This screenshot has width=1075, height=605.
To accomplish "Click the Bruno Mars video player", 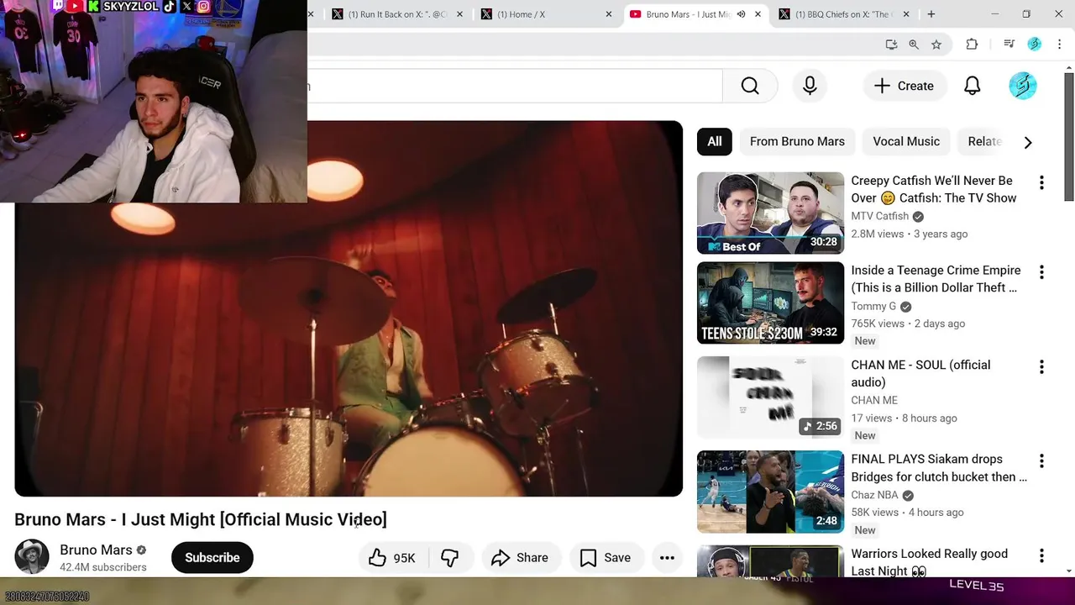I will click(x=349, y=308).
